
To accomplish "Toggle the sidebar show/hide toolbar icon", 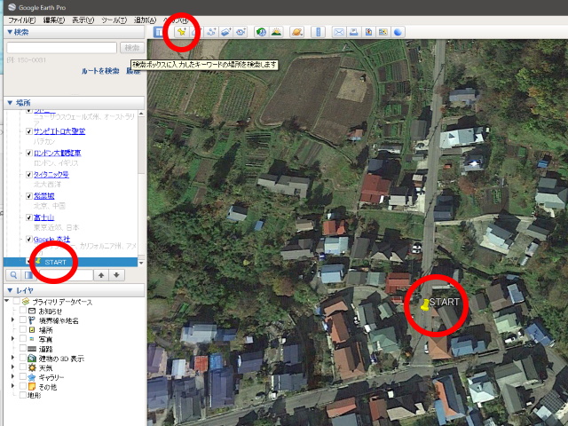I will coord(158,32).
